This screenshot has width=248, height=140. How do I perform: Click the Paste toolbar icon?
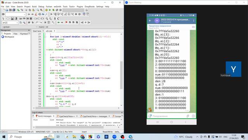(33, 10)
